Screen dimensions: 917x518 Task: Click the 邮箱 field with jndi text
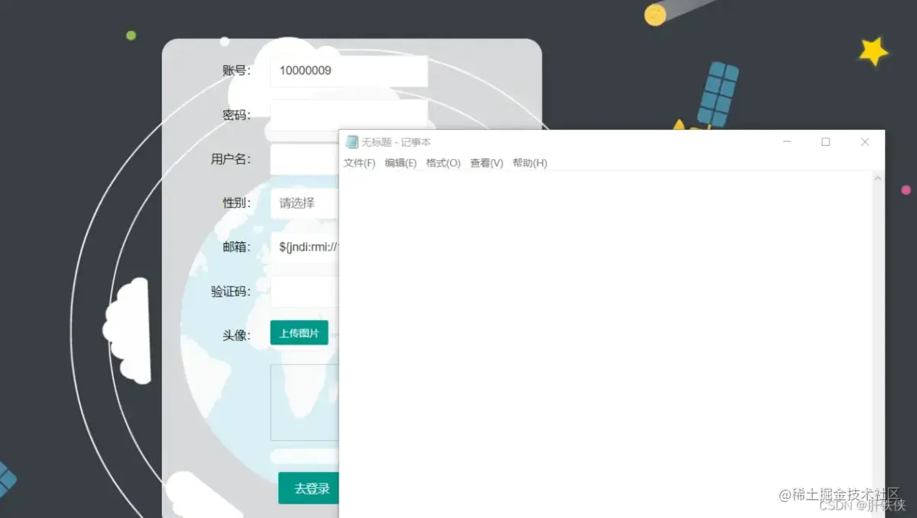pos(305,248)
